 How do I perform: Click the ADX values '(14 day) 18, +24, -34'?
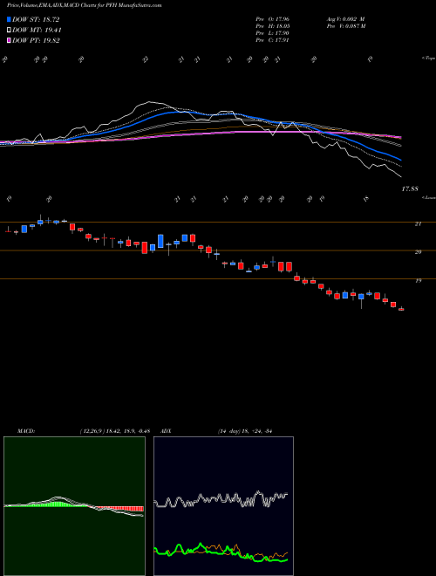point(244,431)
